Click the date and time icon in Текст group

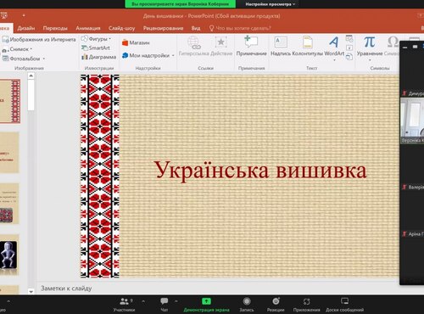click(349, 38)
